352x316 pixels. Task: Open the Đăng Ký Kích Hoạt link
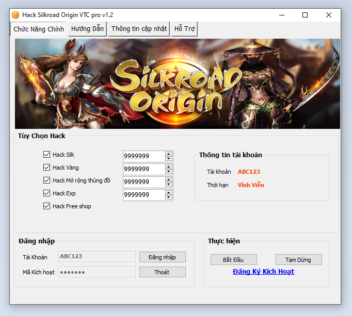coord(263,272)
